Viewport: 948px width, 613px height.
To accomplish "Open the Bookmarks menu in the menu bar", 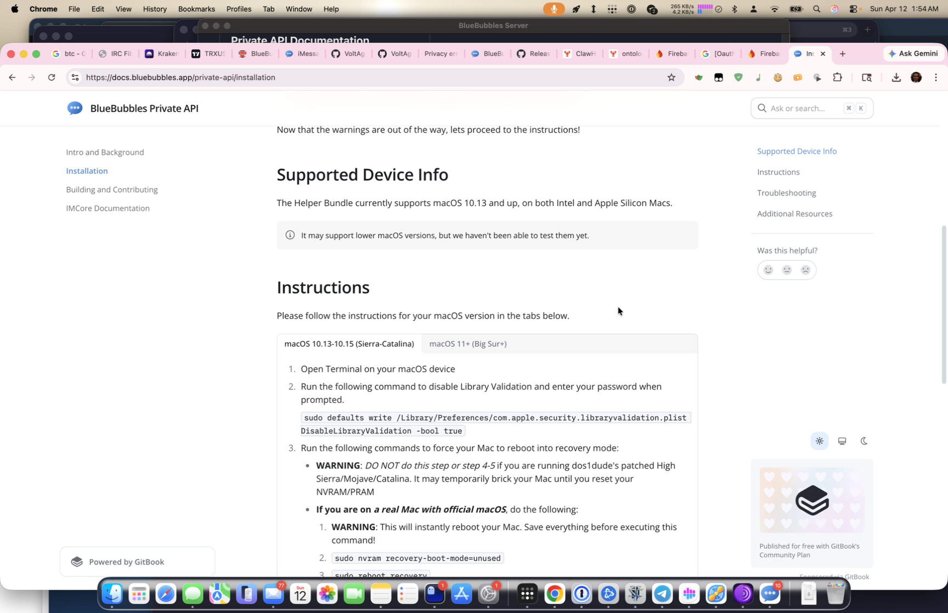I will [x=196, y=9].
